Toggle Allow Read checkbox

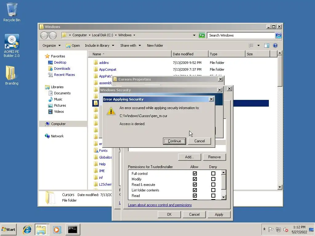(x=195, y=196)
